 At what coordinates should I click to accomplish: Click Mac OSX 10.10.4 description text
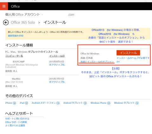pos(14,82)
